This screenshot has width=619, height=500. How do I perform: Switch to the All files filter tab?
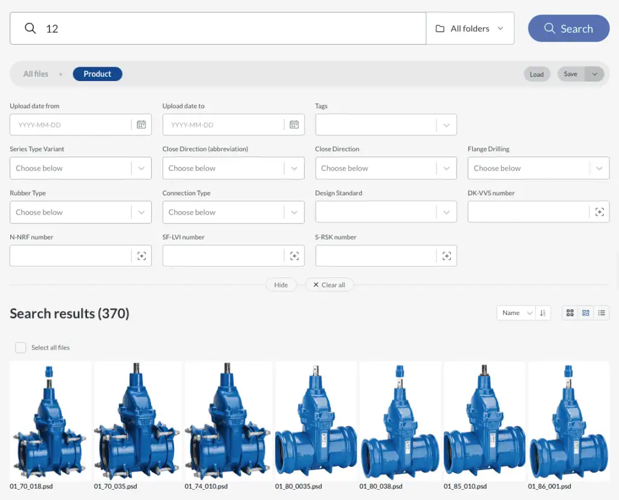[x=36, y=74]
